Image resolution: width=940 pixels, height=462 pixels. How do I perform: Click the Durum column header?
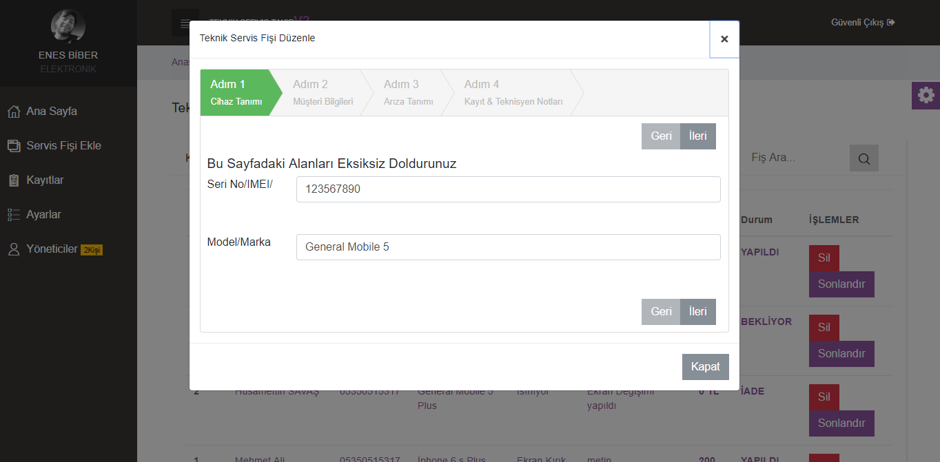757,220
